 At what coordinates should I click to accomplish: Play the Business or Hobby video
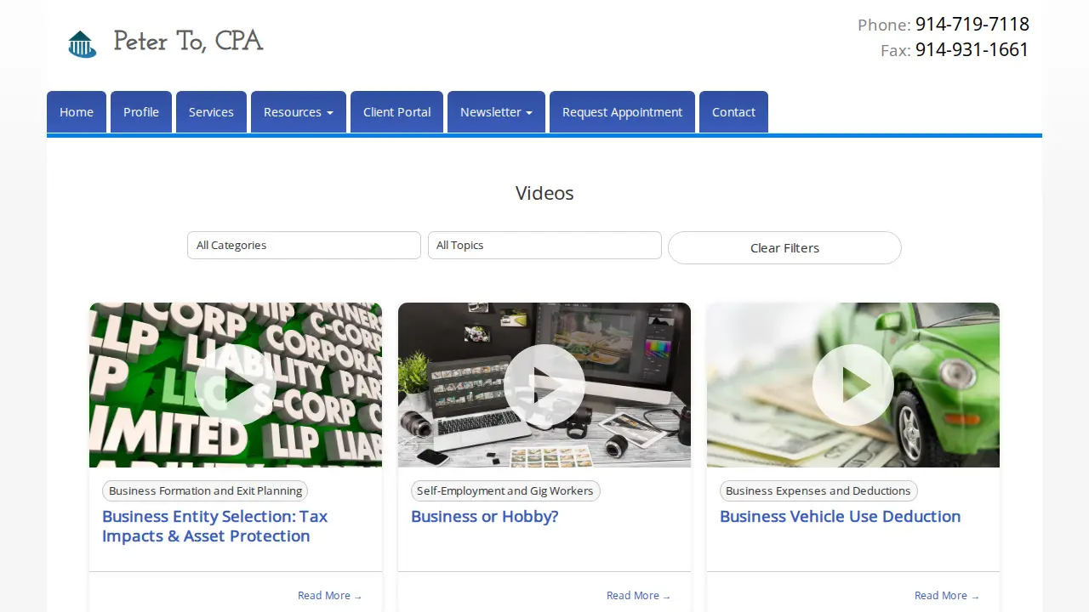tap(544, 385)
